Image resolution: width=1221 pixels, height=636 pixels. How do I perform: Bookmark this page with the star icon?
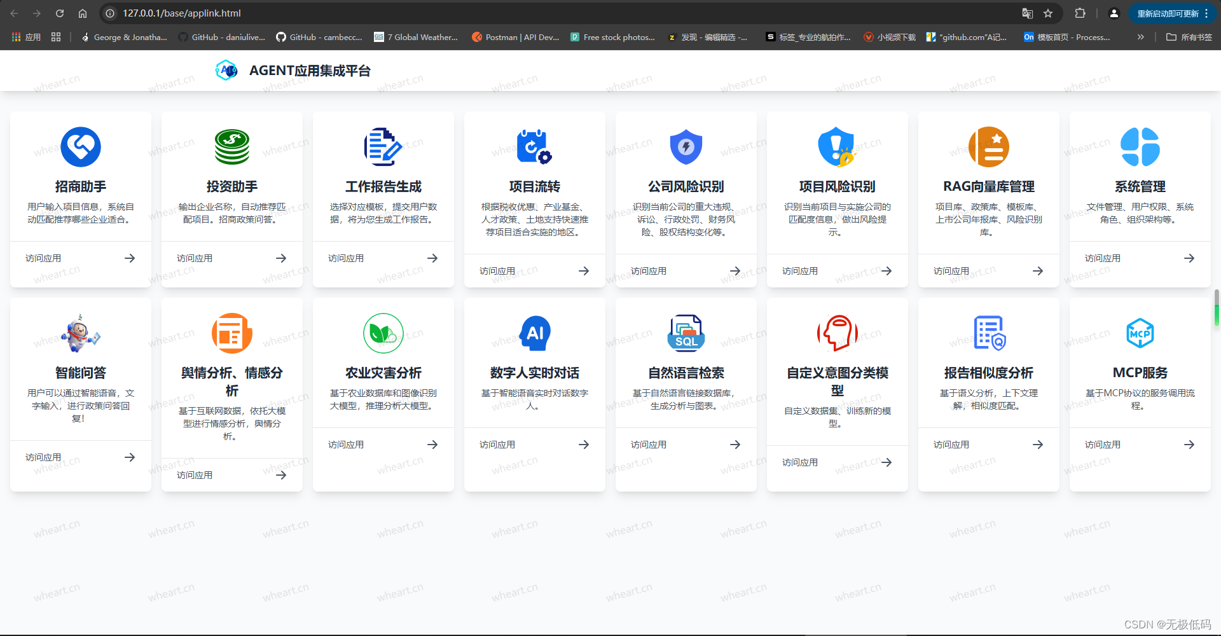1048,13
